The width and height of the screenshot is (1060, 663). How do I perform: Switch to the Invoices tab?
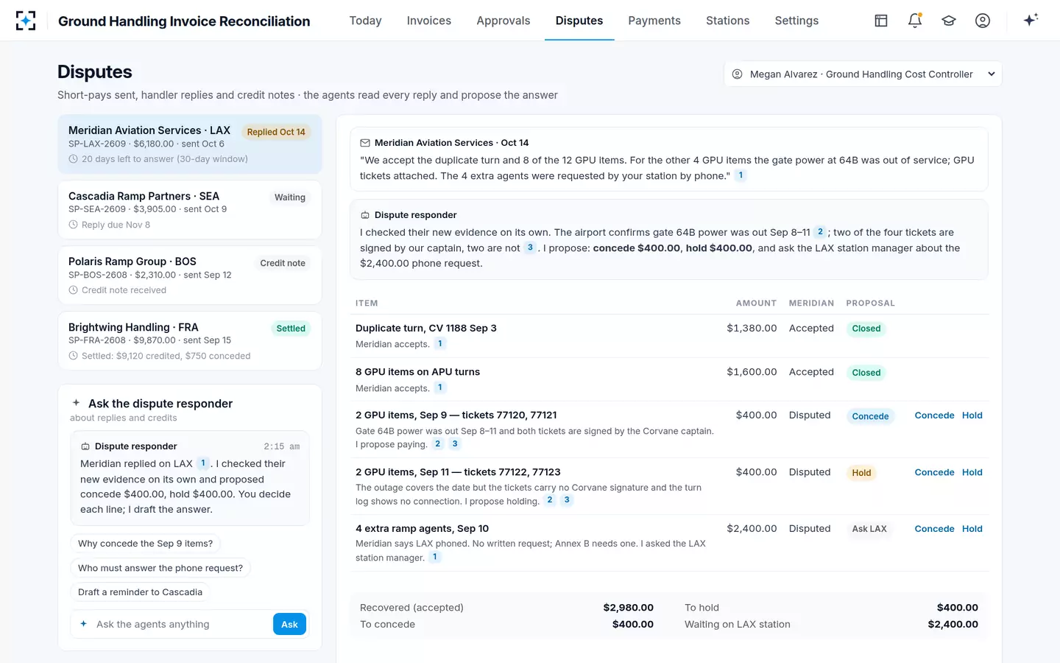429,21
